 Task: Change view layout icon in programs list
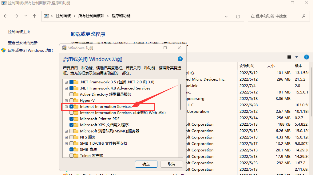click(289, 57)
